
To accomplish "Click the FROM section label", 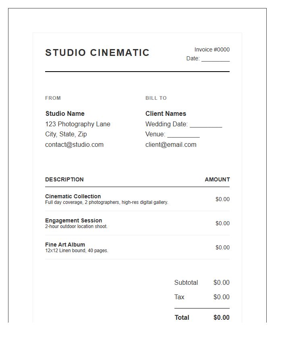I will click(53, 98).
